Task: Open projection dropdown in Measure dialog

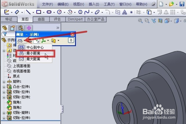Action: (x=59, y=41)
